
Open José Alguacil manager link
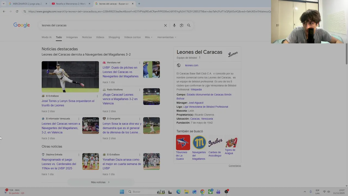click(x=196, y=103)
